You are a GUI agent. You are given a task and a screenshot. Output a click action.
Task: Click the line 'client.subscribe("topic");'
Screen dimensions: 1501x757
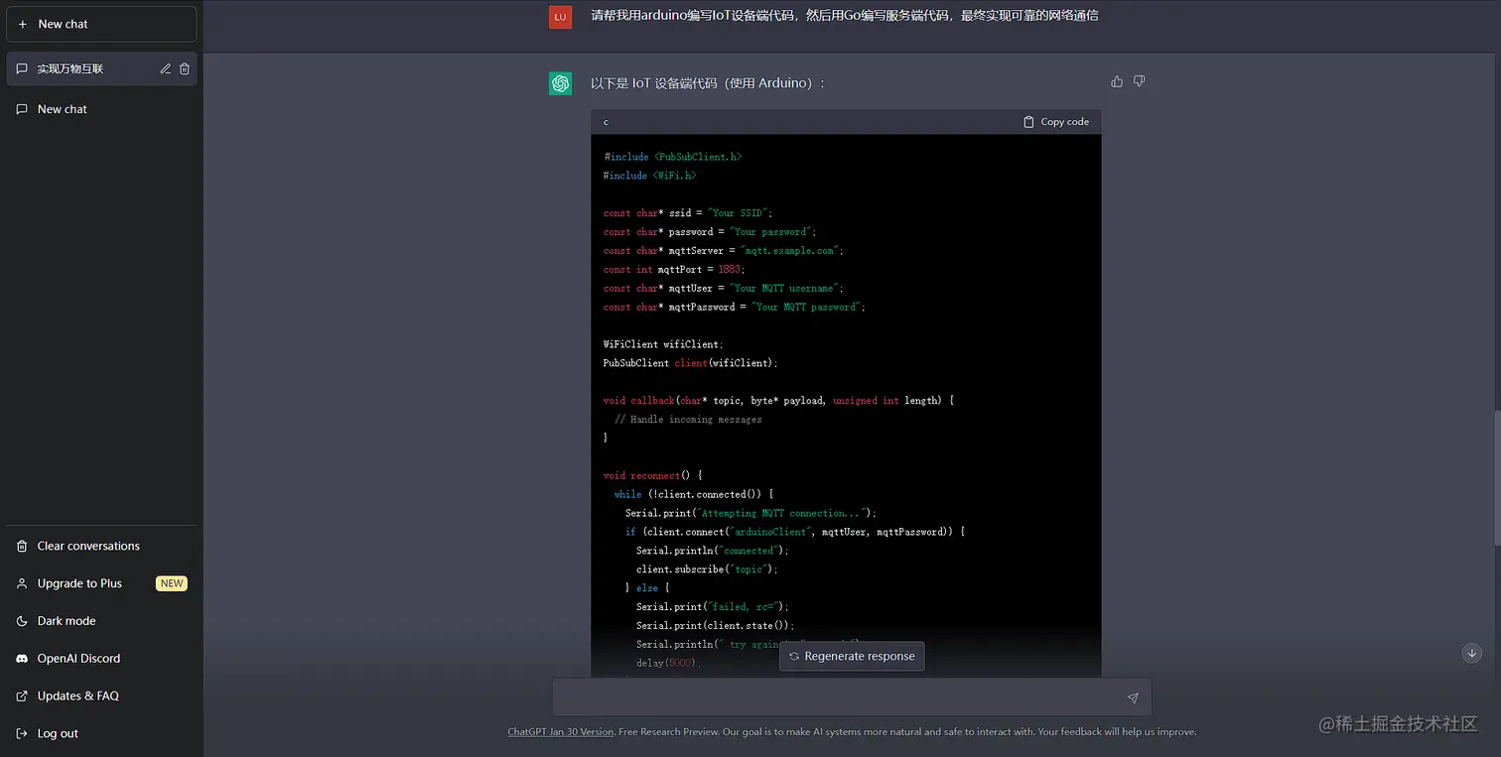click(x=707, y=569)
